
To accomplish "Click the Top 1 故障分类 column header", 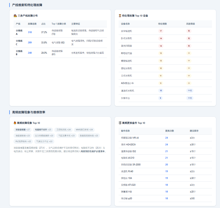I will tap(59, 24).
